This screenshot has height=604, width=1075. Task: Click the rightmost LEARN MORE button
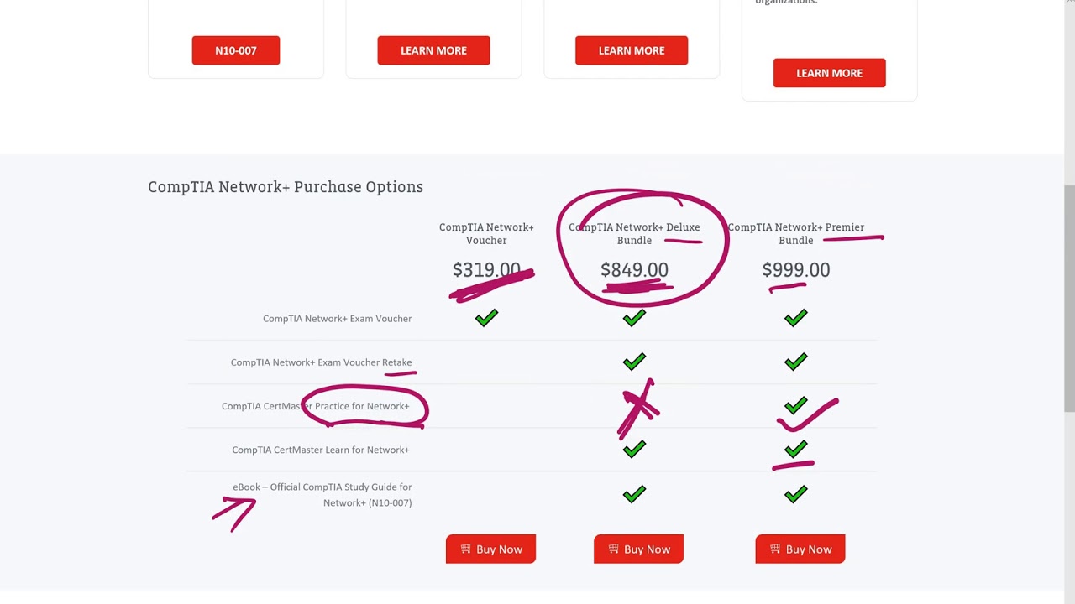click(829, 73)
